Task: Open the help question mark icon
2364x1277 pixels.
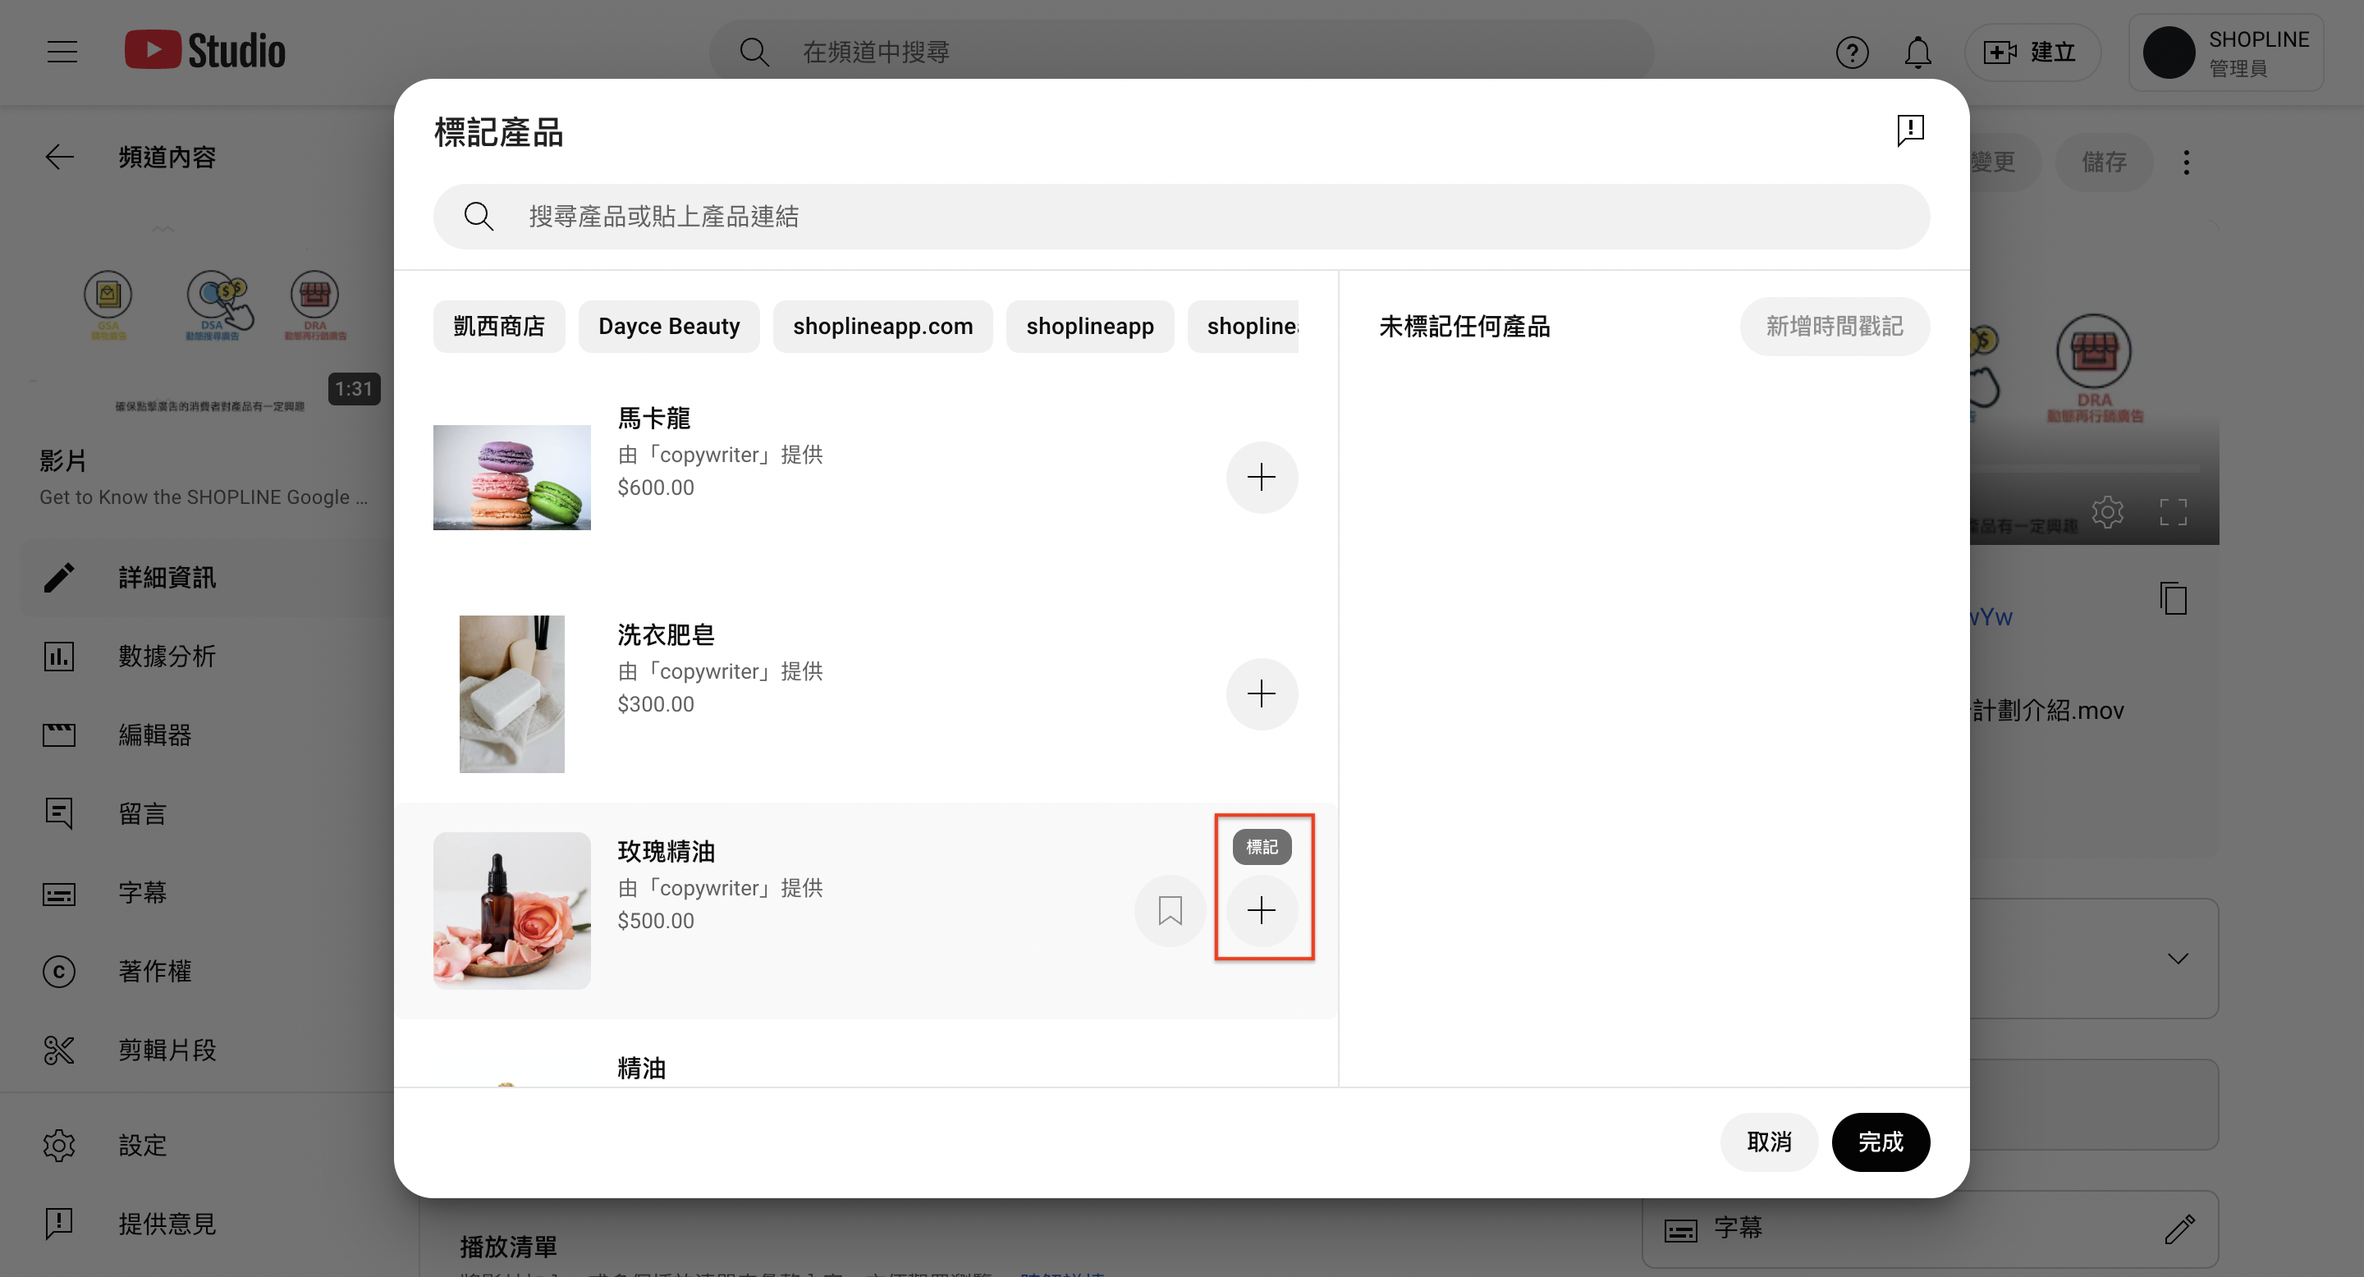Action: click(1852, 53)
